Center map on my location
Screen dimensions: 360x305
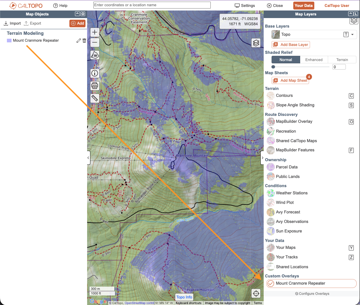256,293
